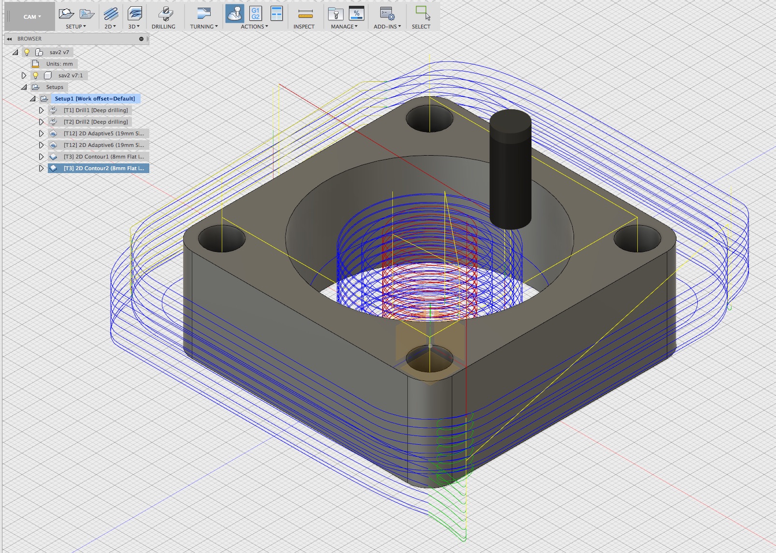Toggle visibility lightbulb of sav2 v7:1

coord(35,75)
